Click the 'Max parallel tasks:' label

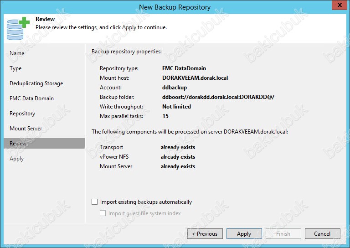tap(121, 116)
